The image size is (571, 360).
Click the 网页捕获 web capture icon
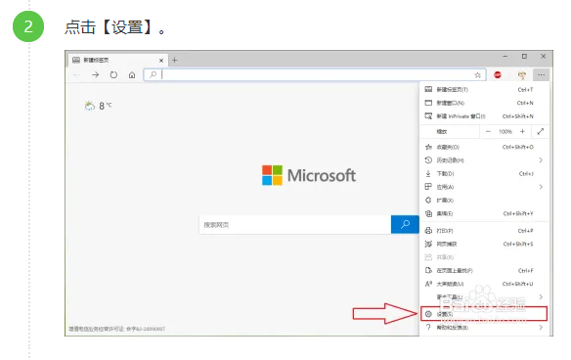(x=428, y=244)
